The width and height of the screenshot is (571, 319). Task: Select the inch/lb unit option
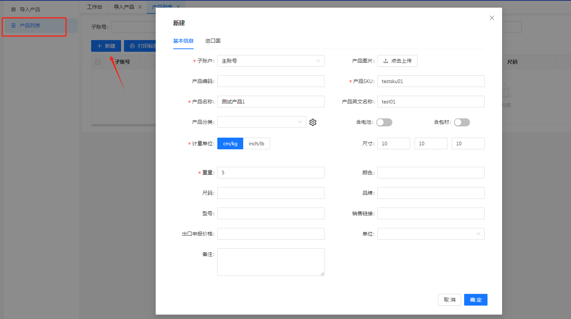click(256, 143)
